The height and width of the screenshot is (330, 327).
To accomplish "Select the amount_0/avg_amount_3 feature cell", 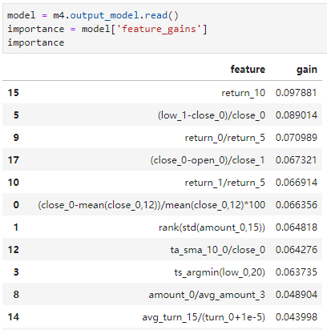I will pos(207,295).
